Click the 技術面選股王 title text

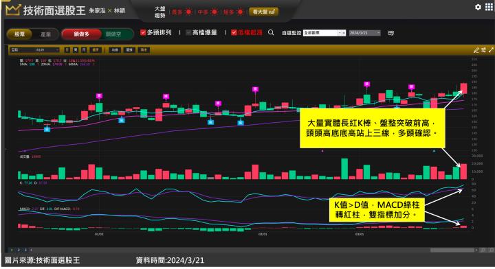[x=54, y=10]
